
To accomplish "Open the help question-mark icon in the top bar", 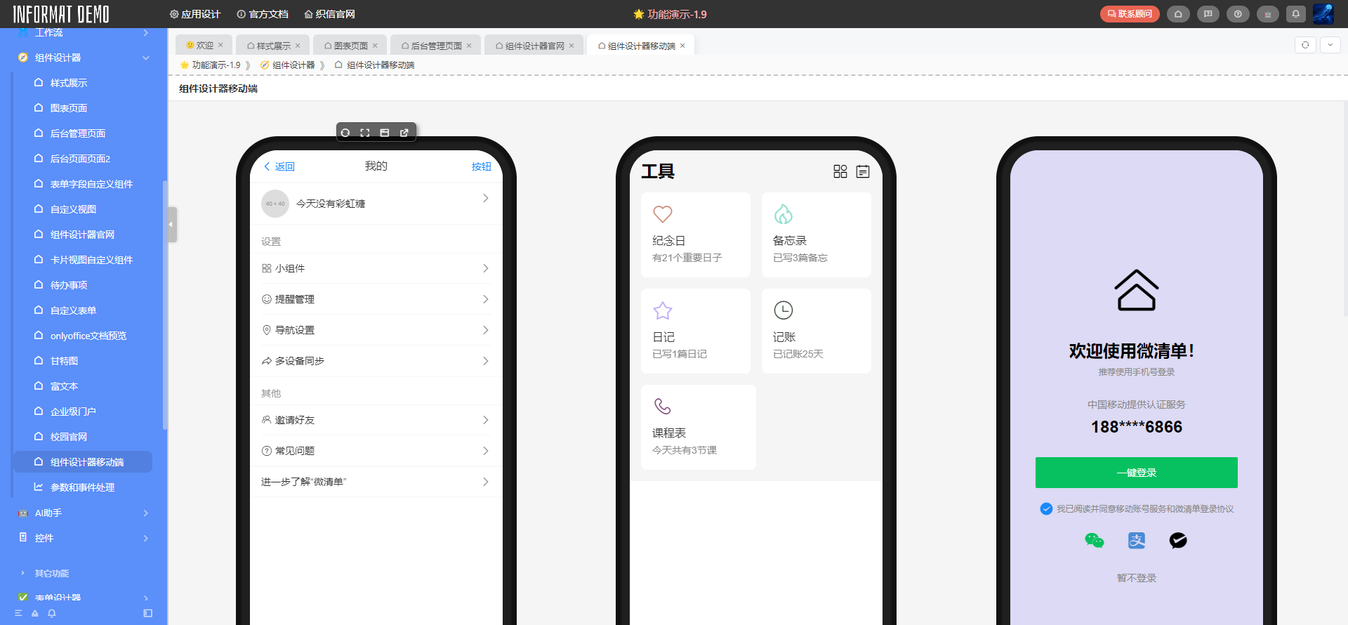I will tap(1238, 14).
